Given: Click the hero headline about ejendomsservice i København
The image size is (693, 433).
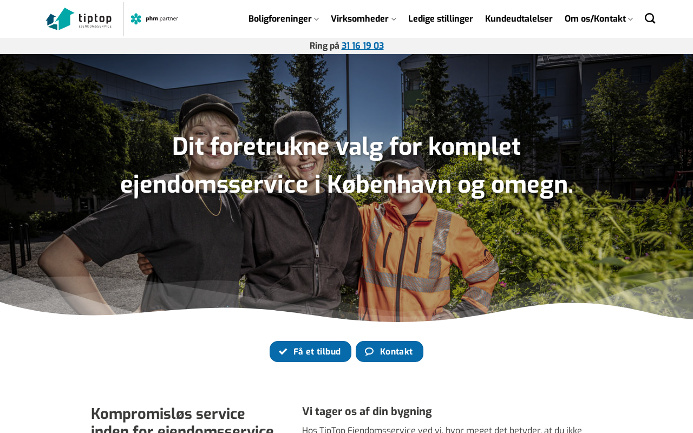Looking at the screenshot, I should coord(346,165).
